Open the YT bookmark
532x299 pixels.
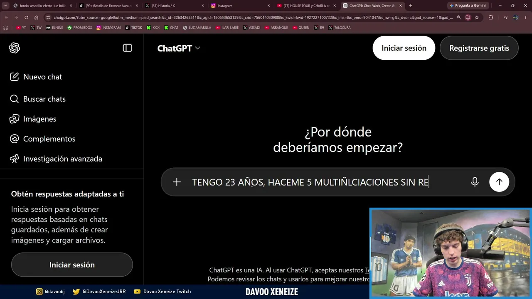tap(21, 28)
